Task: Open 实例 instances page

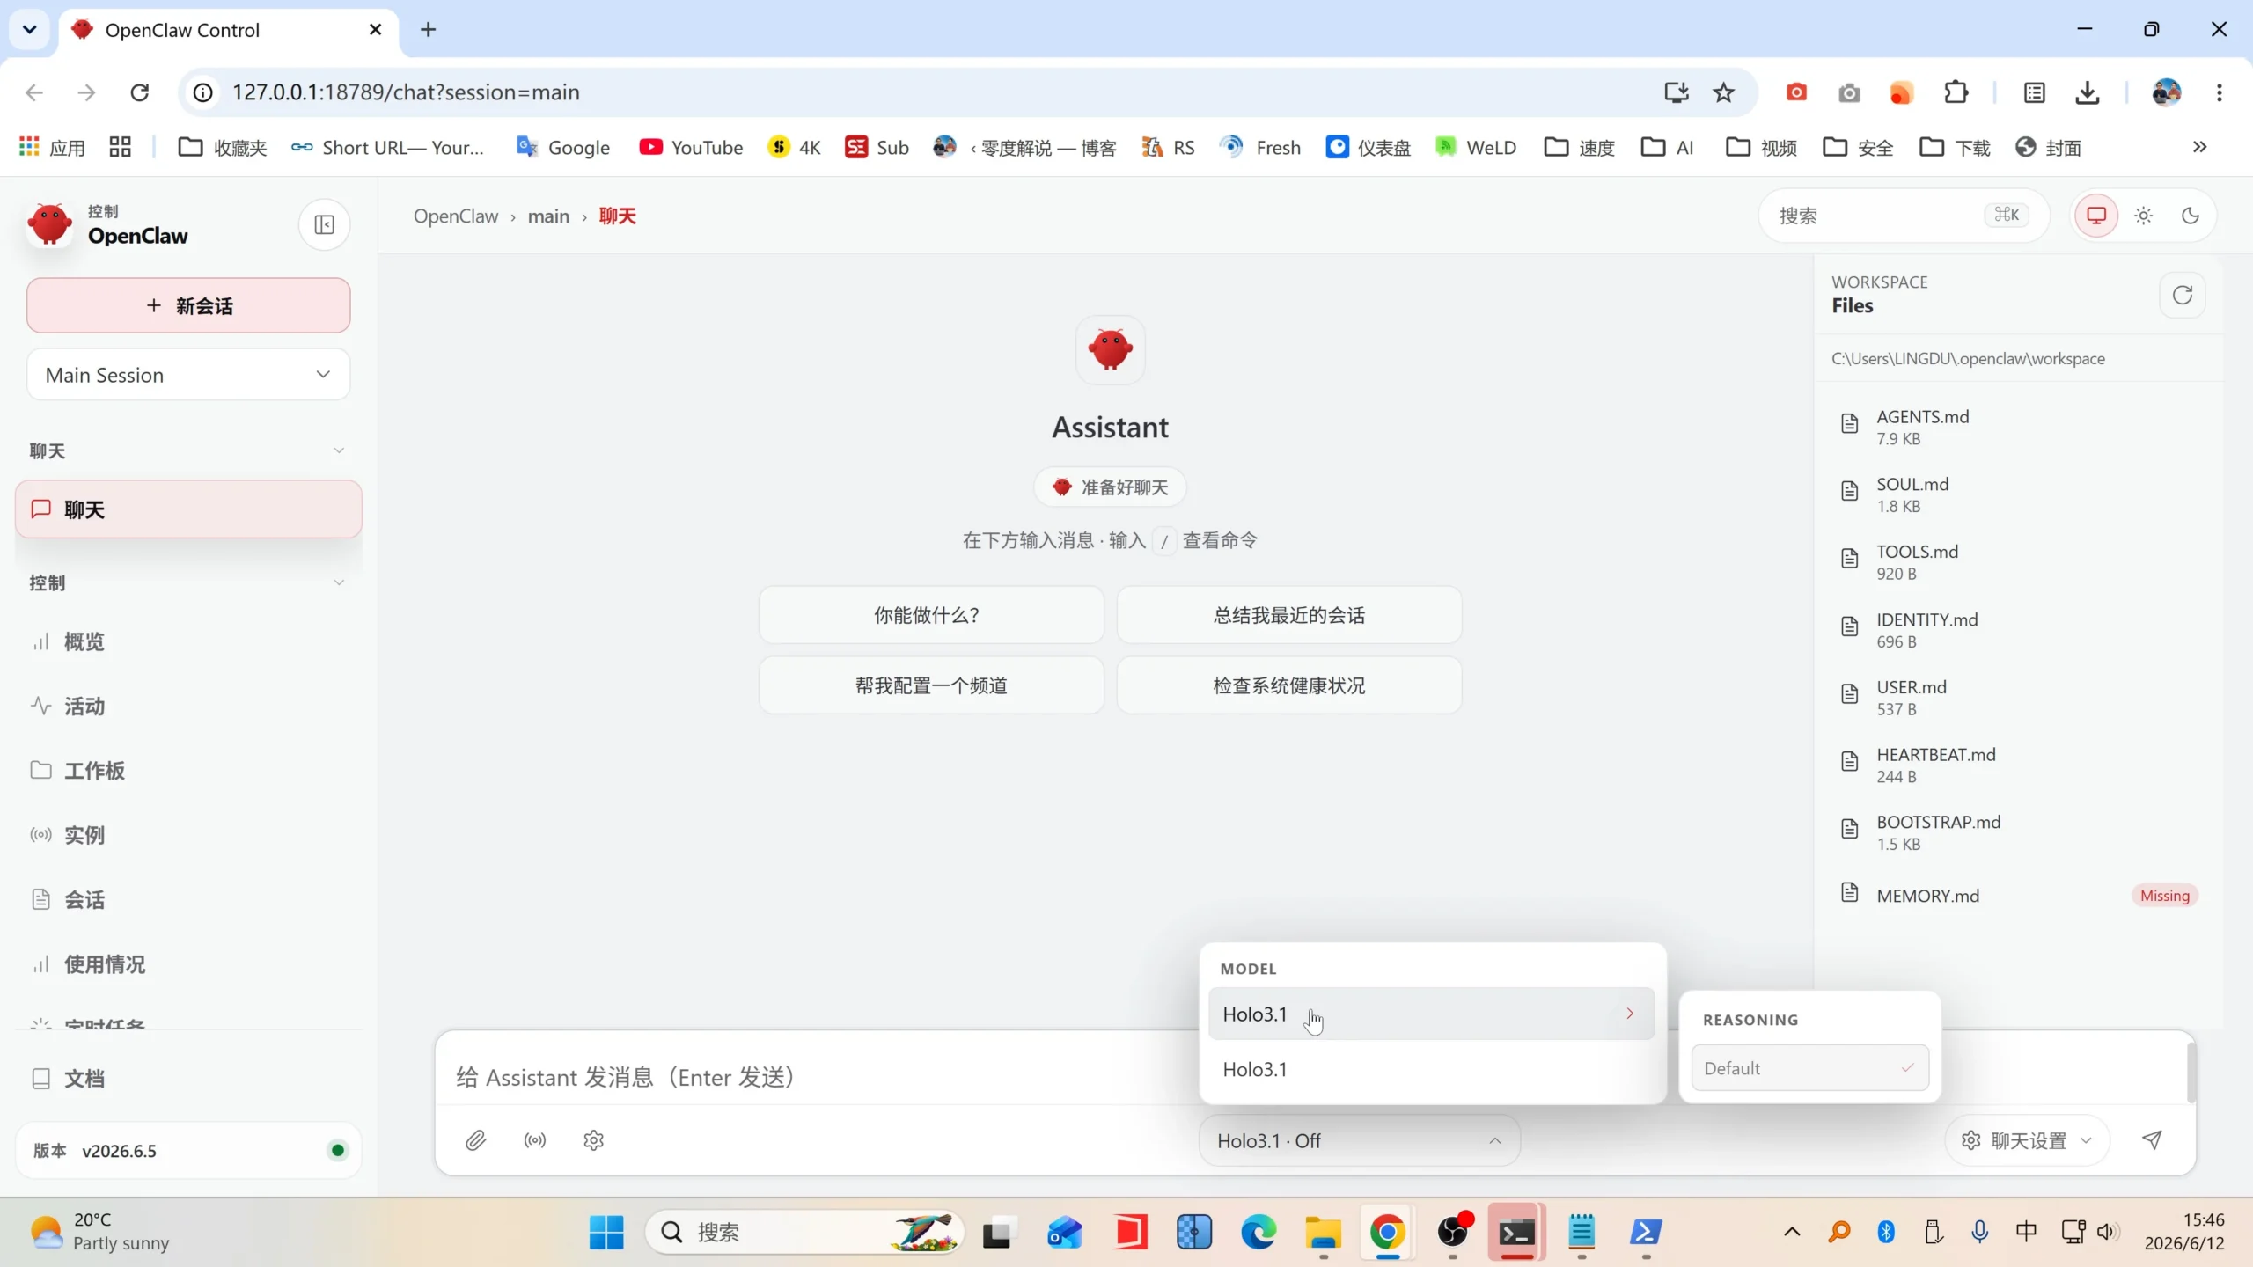Action: pos(188,834)
